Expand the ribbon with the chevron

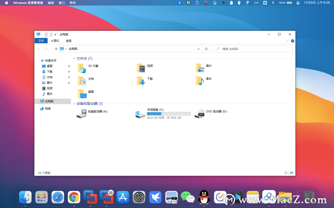[287, 41]
